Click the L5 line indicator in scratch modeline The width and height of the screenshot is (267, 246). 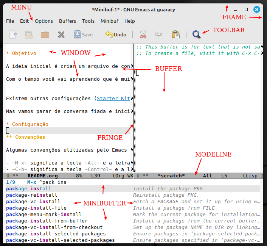click(x=224, y=176)
